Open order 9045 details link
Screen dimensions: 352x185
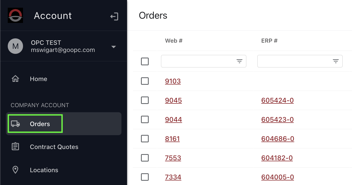click(x=173, y=100)
